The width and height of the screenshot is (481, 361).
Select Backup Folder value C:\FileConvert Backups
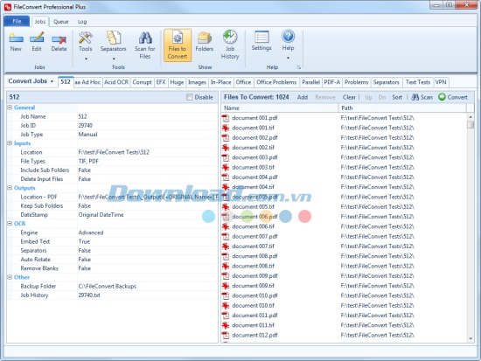tap(108, 286)
